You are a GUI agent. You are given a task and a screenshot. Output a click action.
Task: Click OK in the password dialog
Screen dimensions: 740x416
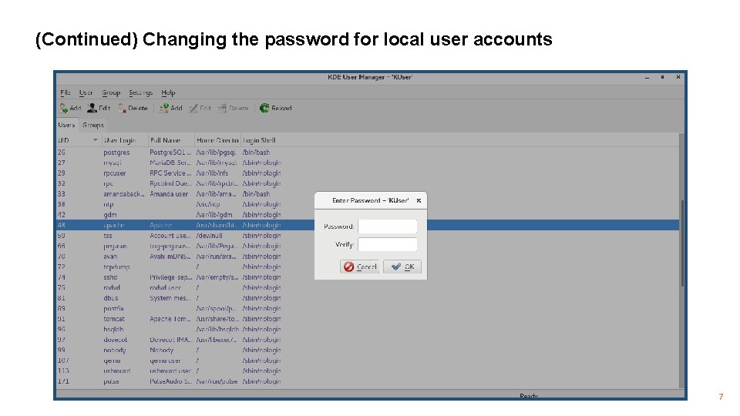pyautogui.click(x=402, y=267)
